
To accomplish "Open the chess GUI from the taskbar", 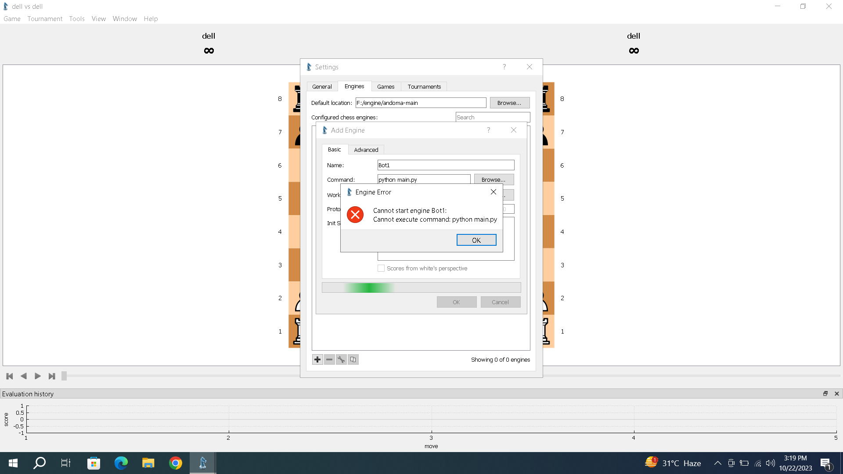I will [202, 463].
